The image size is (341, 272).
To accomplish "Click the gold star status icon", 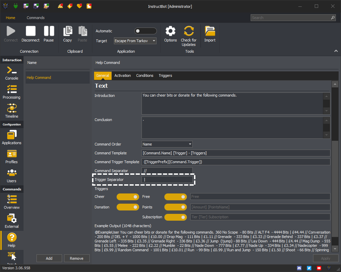I will (89, 6).
